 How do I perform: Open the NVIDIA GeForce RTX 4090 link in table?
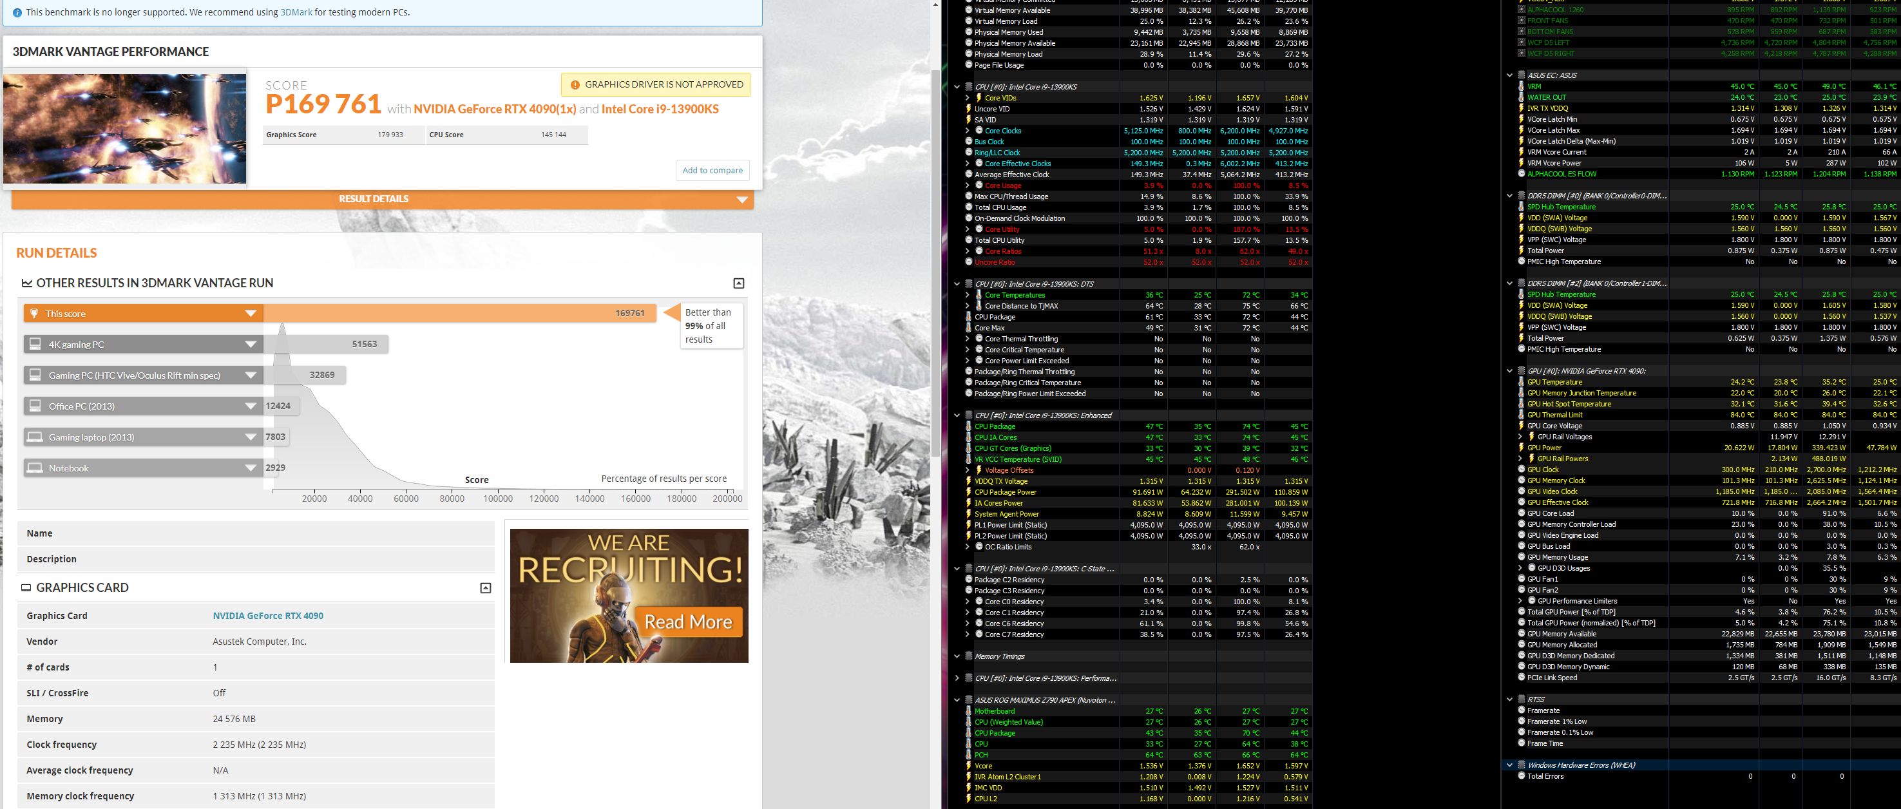[268, 616]
